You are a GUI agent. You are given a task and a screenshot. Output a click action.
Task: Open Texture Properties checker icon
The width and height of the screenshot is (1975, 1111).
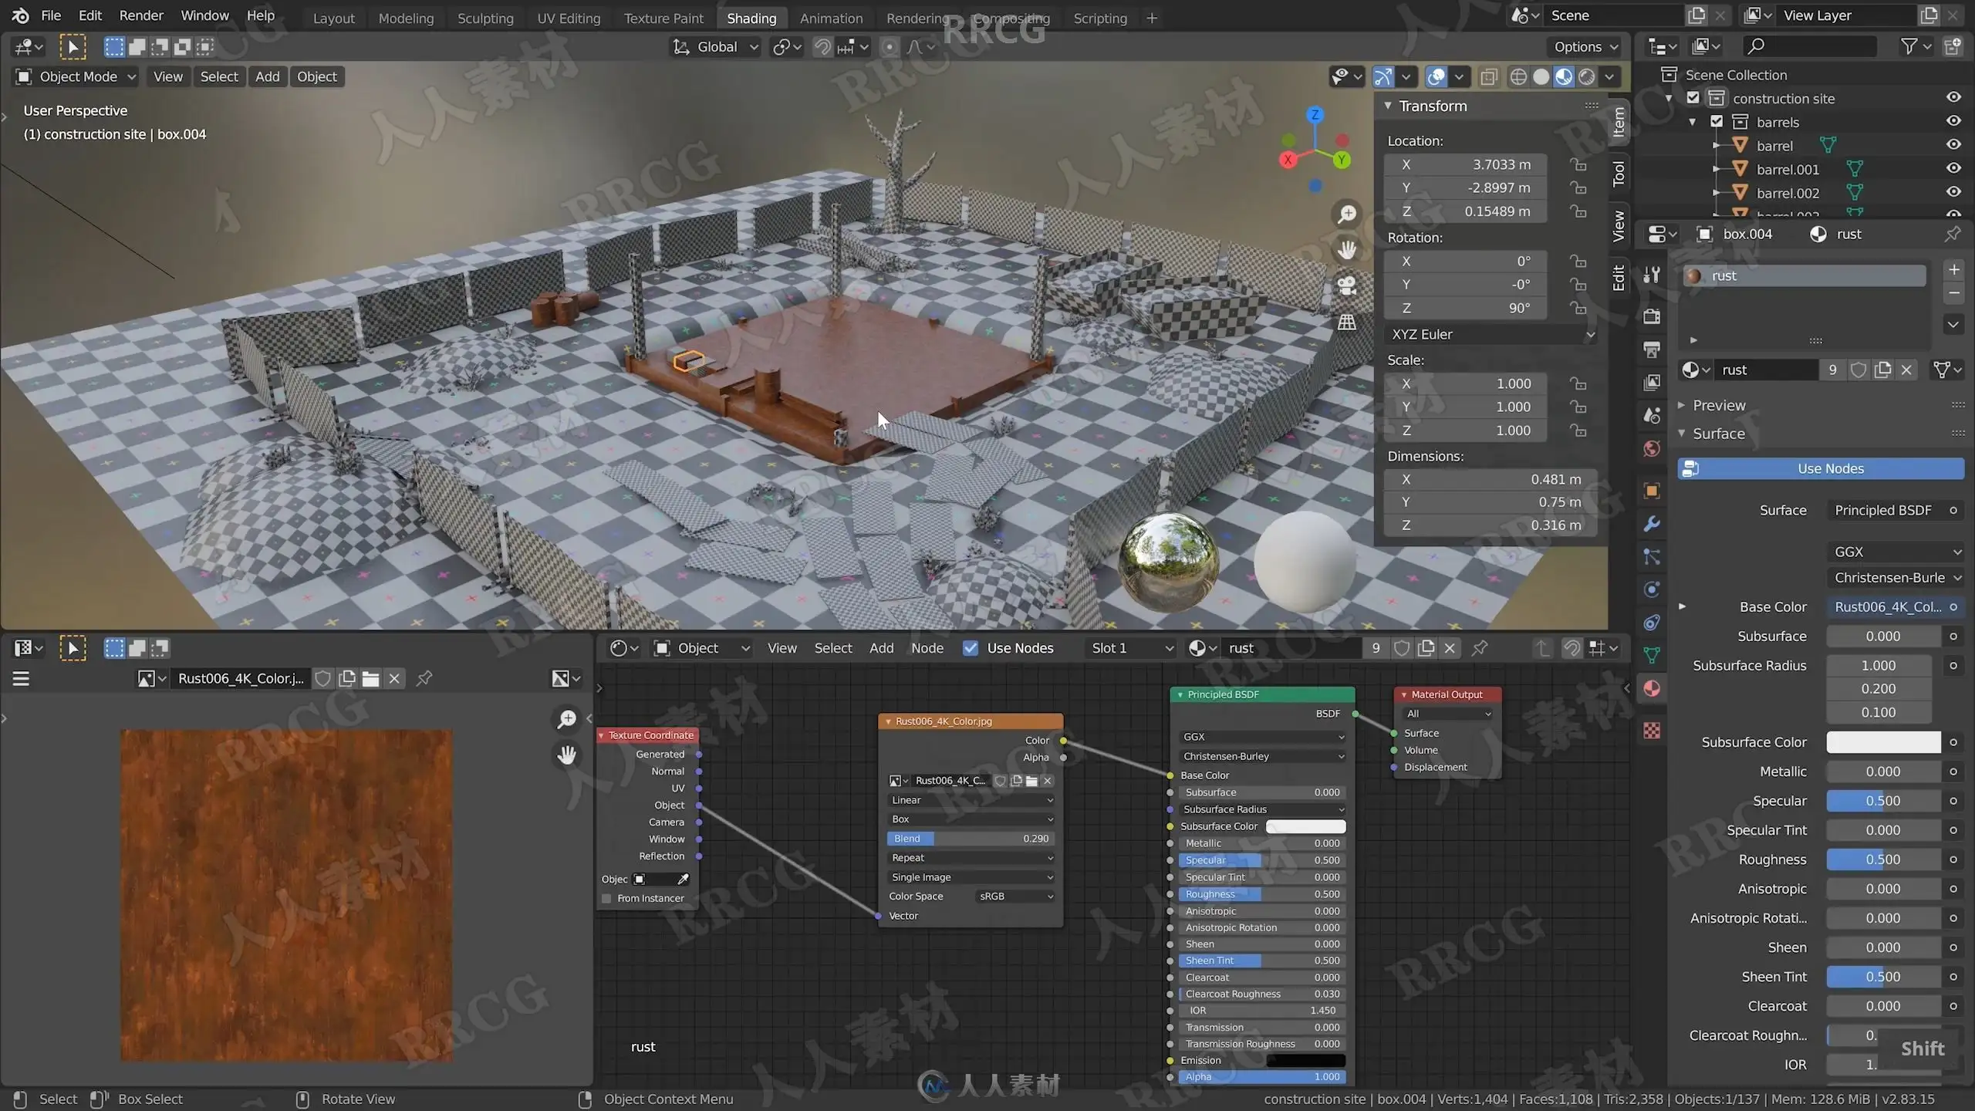pos(1652,730)
